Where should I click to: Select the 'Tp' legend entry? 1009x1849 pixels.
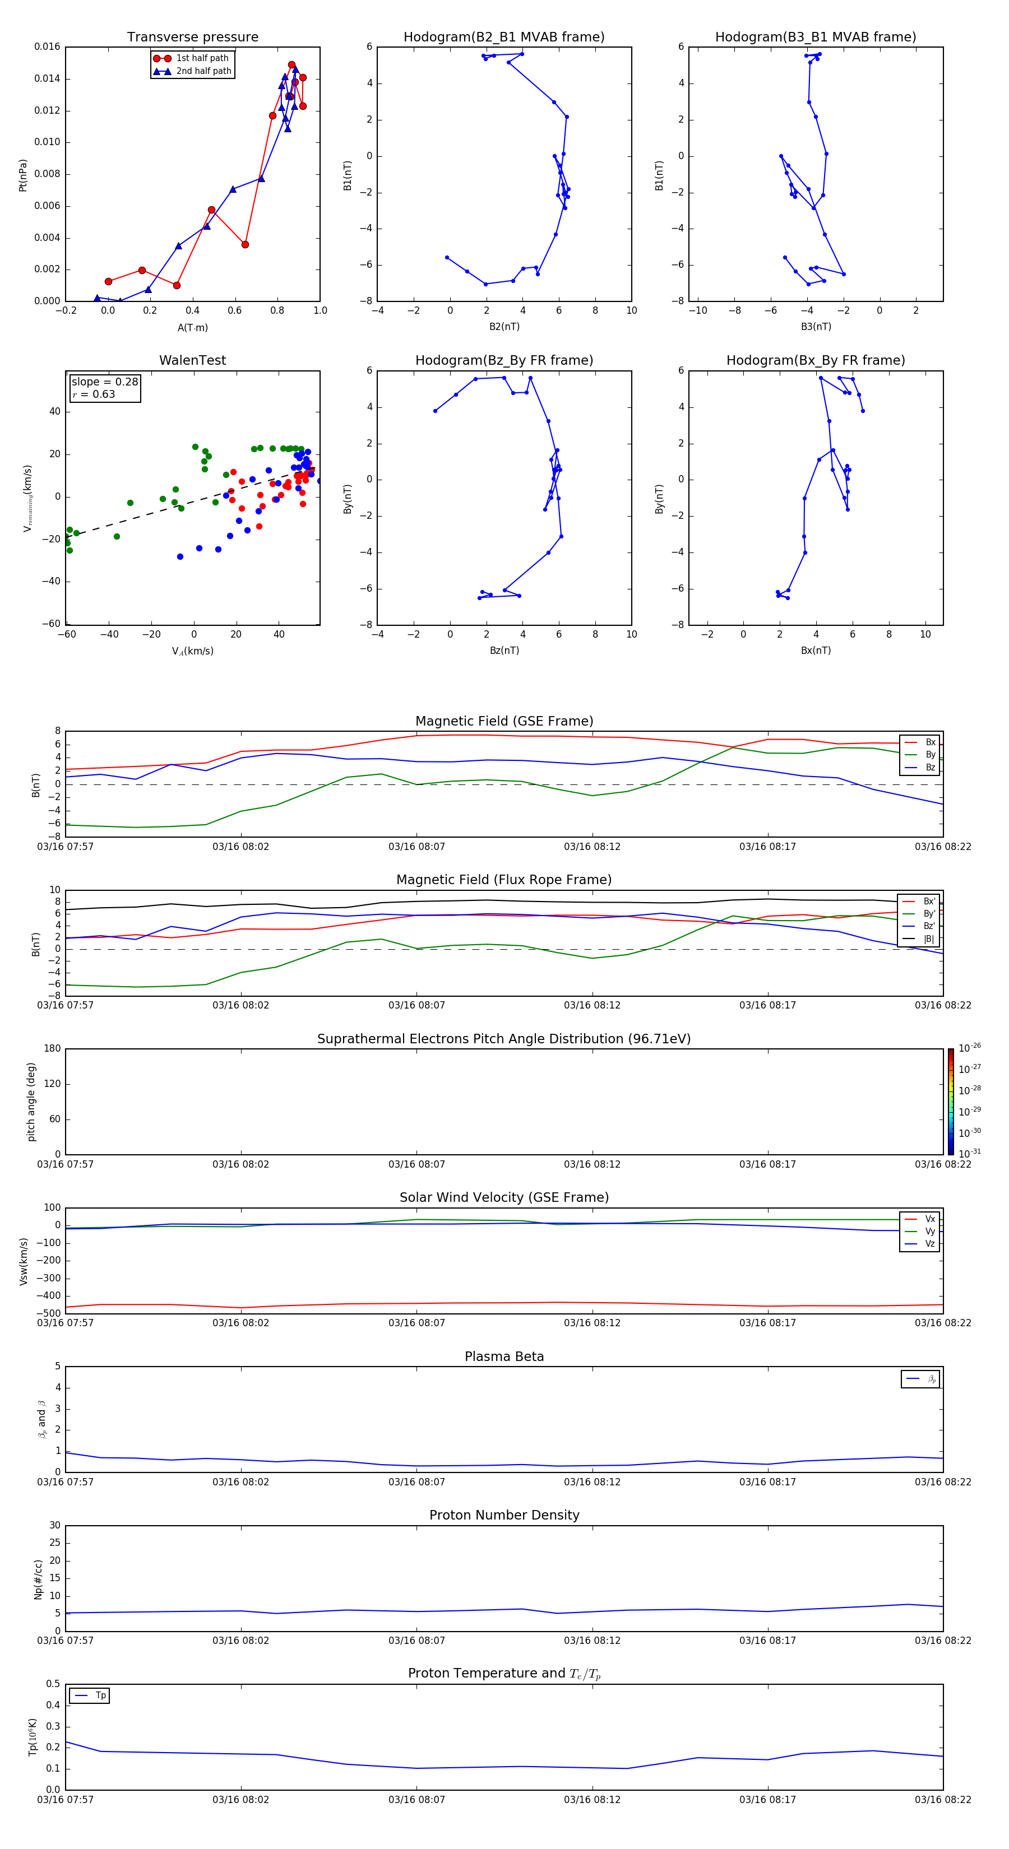click(90, 1695)
